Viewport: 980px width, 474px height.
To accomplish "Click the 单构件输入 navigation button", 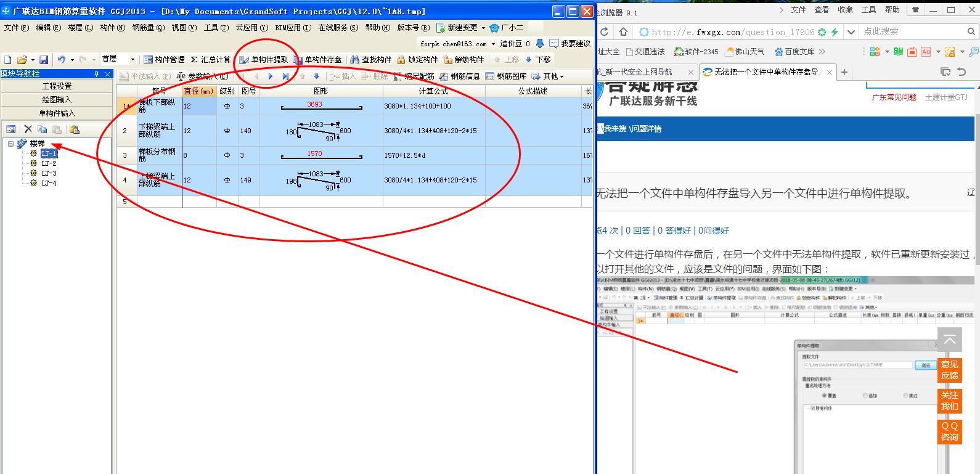I will [57, 113].
